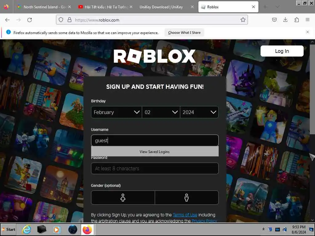Image resolution: width=315 pixels, height=236 pixels.
Task: Open the tracking protection shield icon
Action: point(61,20)
